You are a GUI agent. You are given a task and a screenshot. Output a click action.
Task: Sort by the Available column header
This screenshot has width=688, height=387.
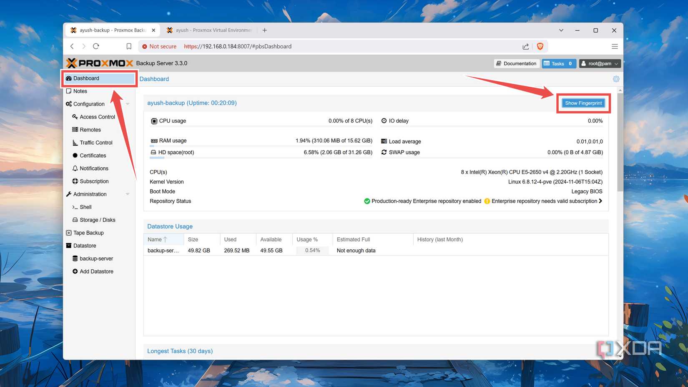(274, 239)
